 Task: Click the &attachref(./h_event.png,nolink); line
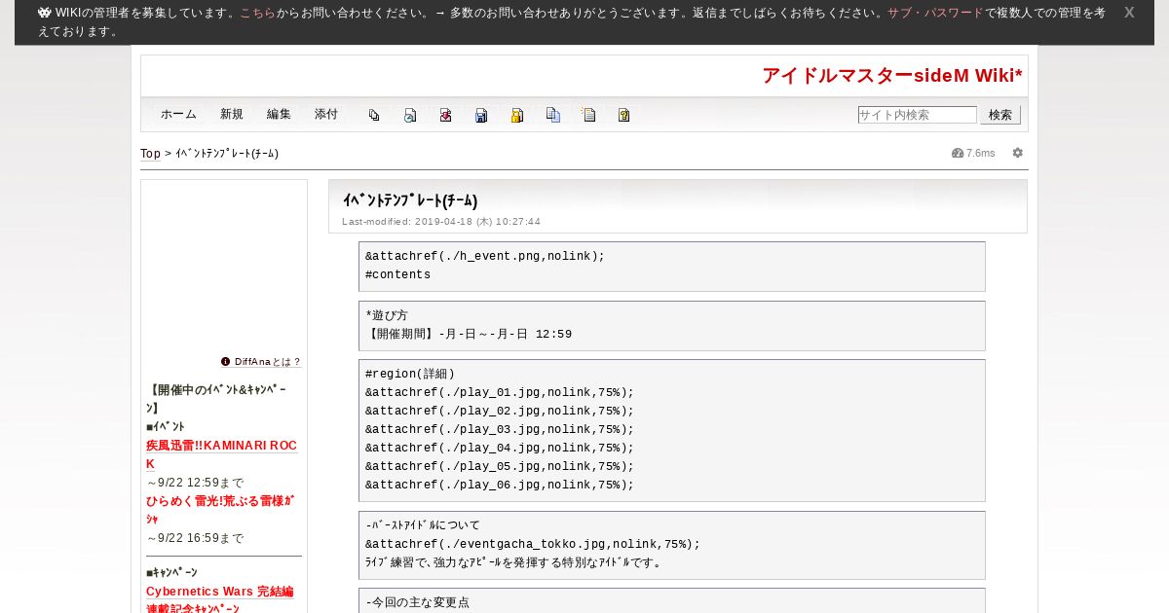[x=485, y=256]
